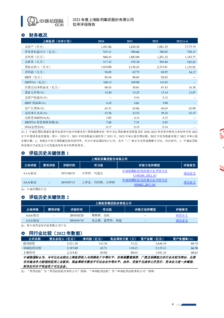Click EBIT 利润率 value 4.45
This screenshot has height=318, width=224.
tap(109, 103)
